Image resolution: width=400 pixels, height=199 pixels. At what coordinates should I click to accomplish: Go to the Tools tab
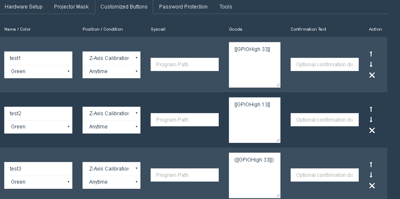(226, 7)
